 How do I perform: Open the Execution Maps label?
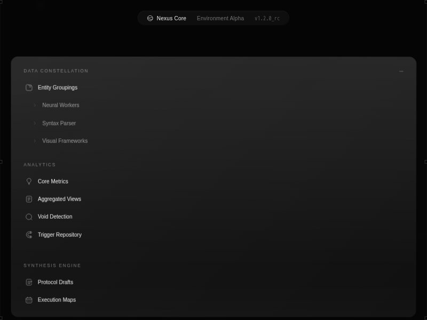click(x=57, y=300)
